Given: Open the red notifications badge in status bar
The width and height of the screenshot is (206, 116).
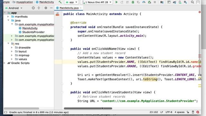Looking at the screenshot, I should pyautogui.click(x=198, y=112).
